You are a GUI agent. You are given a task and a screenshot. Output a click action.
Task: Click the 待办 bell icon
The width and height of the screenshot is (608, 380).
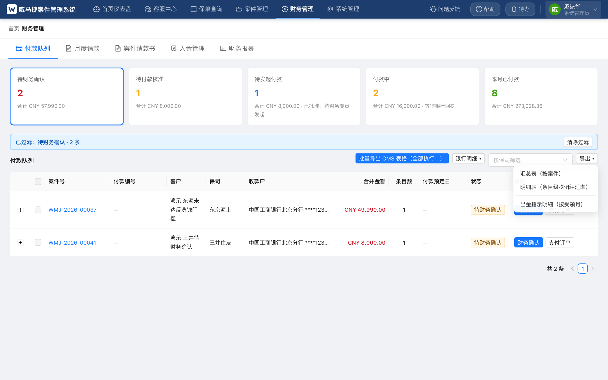click(x=514, y=9)
